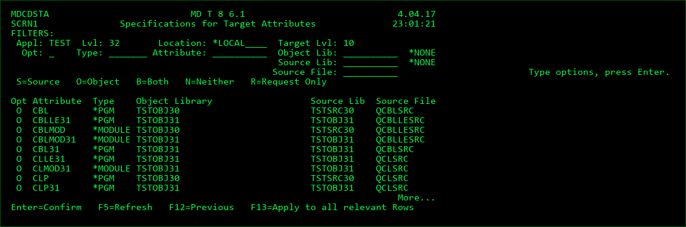Screen dimensions: 686x227
Task: Click Opt field of CBLMOD31 row
Action: point(19,139)
